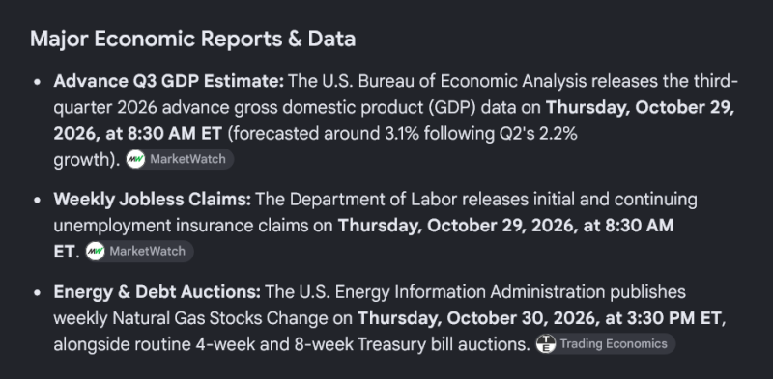Open MarketWatch source chip in Jobless Claims item

(139, 252)
